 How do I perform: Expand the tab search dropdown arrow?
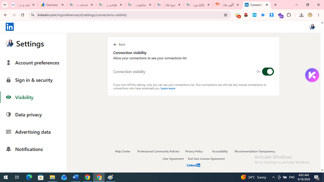5,5
